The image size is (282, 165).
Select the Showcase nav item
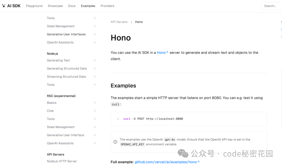click(x=55, y=6)
